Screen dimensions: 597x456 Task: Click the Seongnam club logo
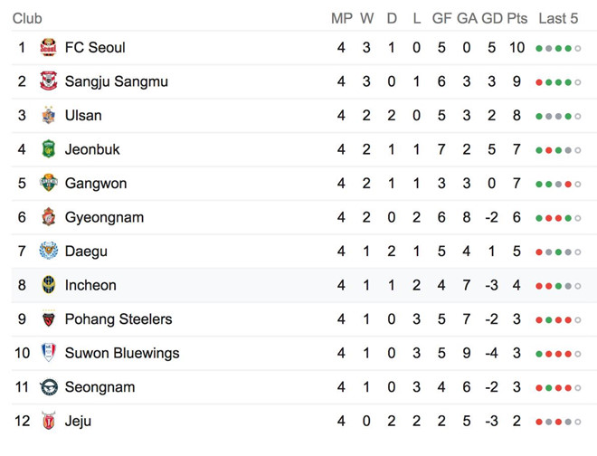click(49, 386)
